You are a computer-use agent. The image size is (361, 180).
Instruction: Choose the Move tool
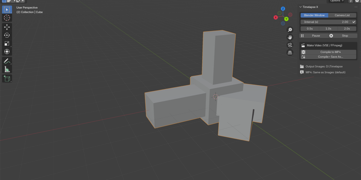tap(7, 27)
